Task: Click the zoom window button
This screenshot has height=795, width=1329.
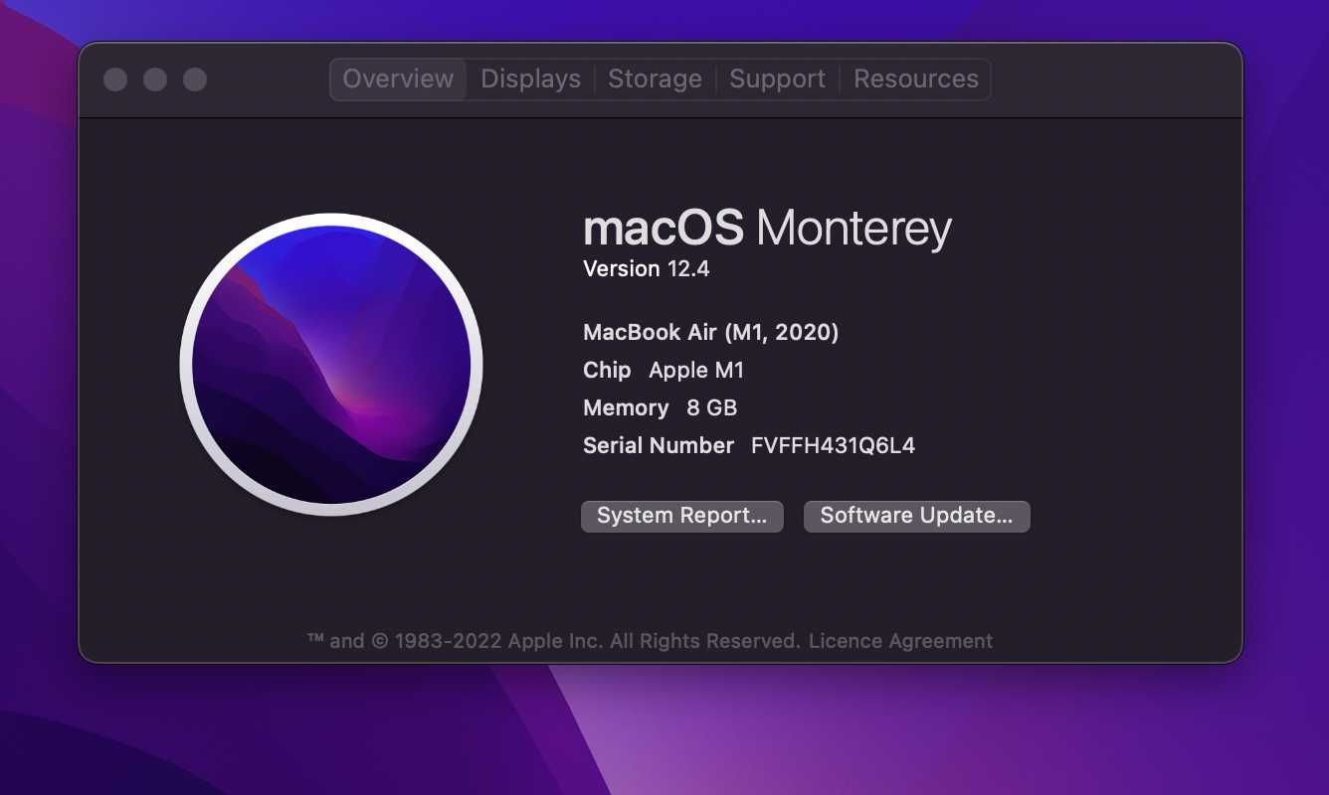Action: (x=195, y=79)
